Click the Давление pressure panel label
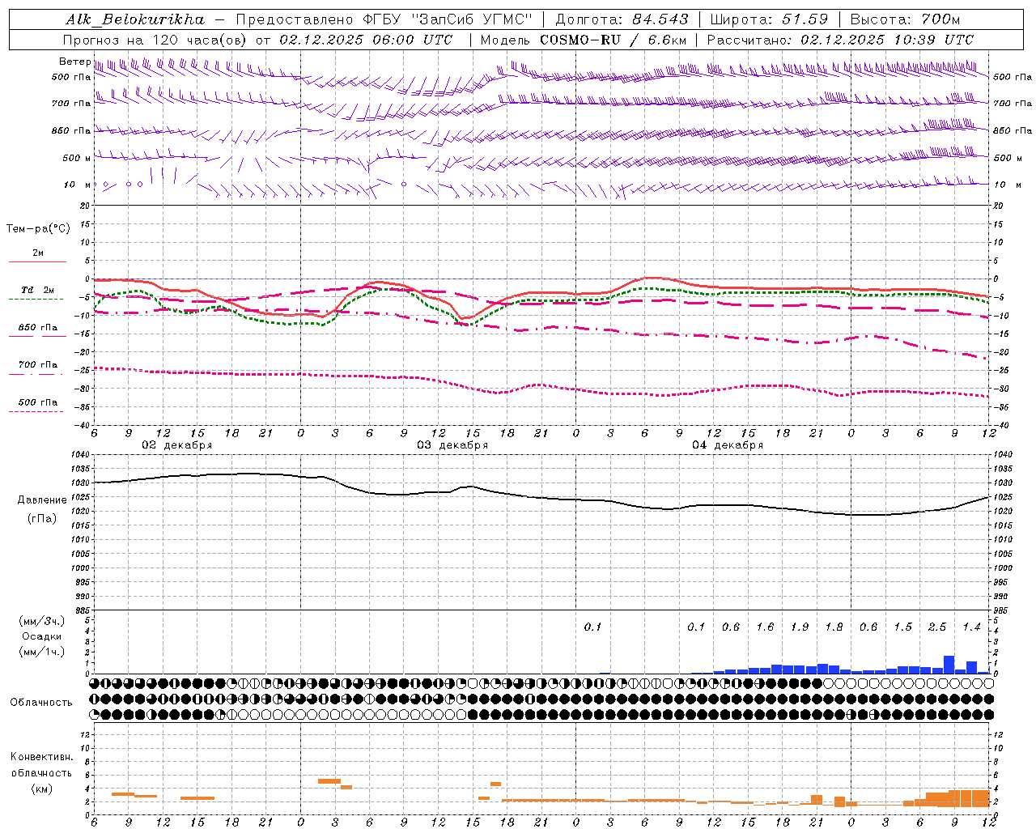Image resolution: width=1036 pixels, height=829 pixels. pos(42,500)
